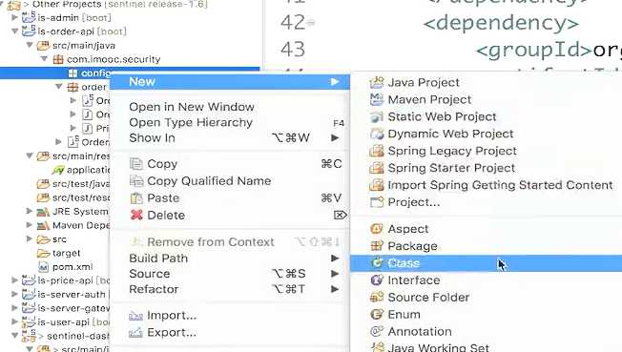
Task: Click the Maven Project icon
Action: [377, 99]
